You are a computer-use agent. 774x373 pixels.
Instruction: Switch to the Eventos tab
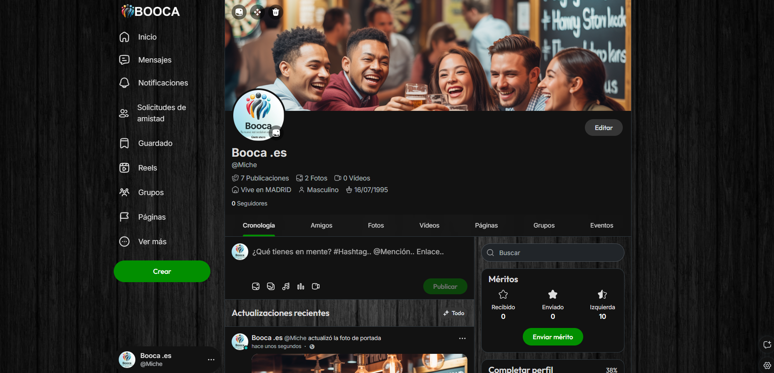(x=602, y=225)
